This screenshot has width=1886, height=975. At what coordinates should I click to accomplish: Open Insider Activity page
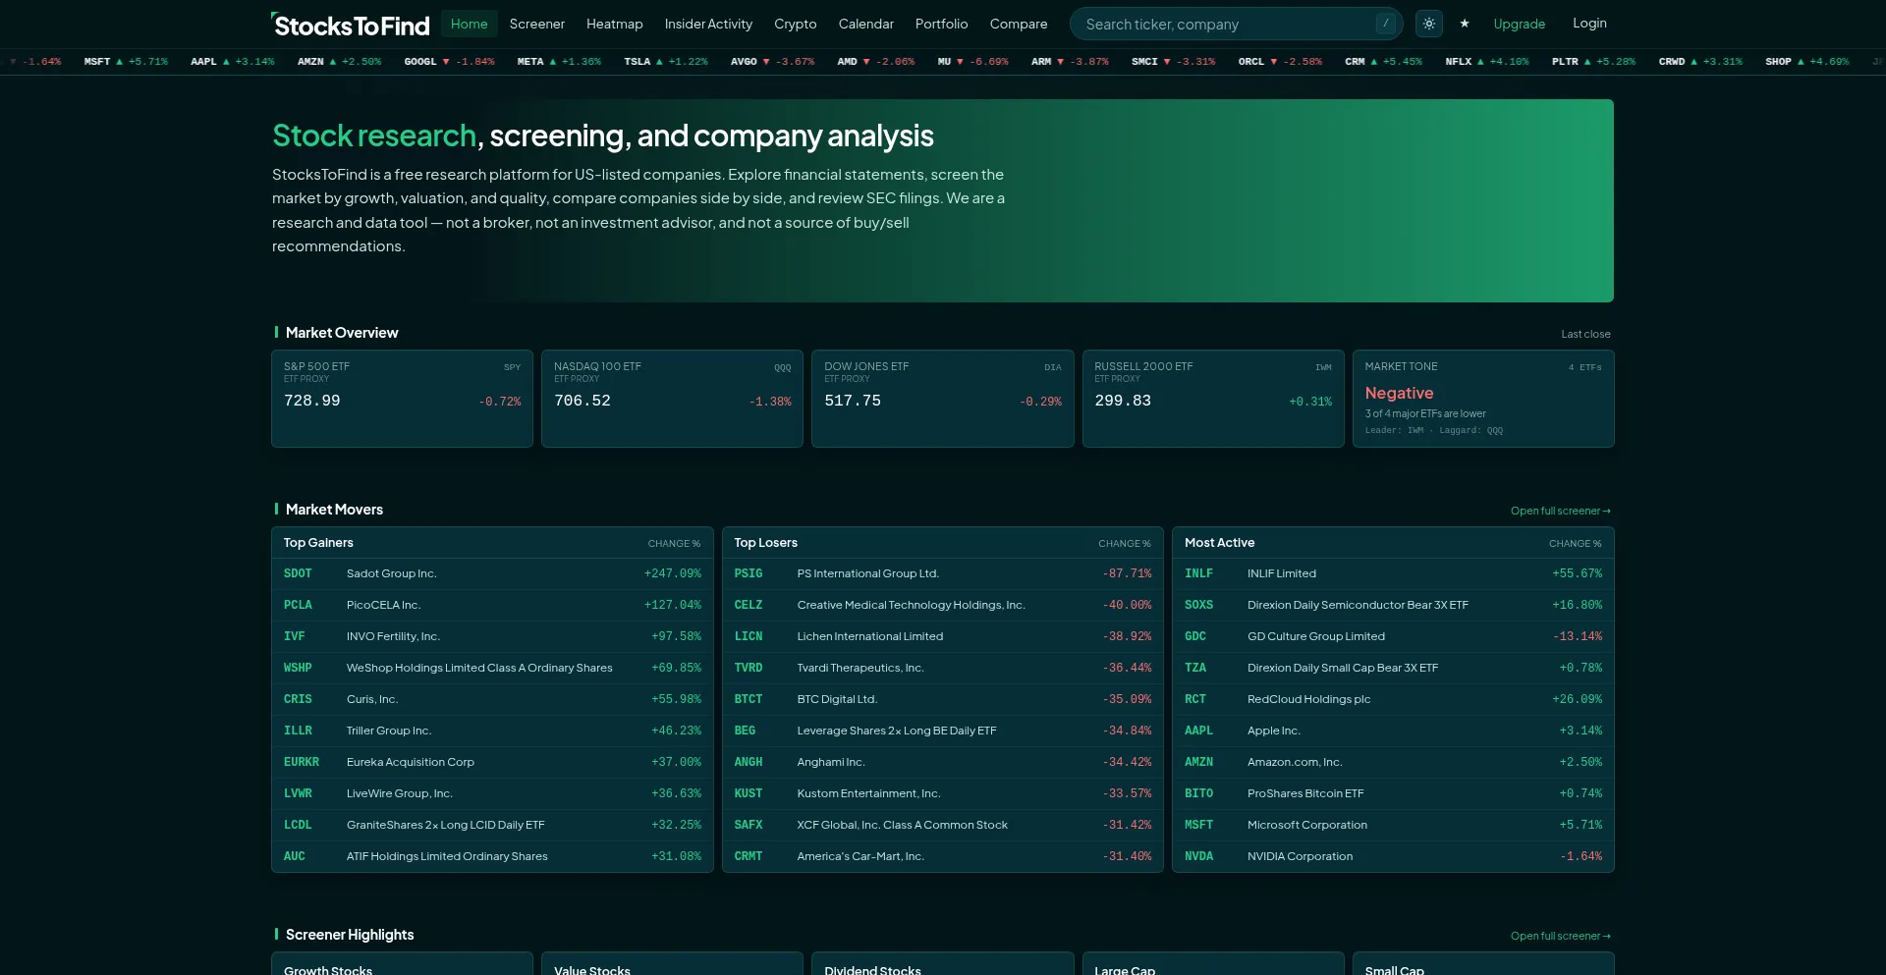708,24
